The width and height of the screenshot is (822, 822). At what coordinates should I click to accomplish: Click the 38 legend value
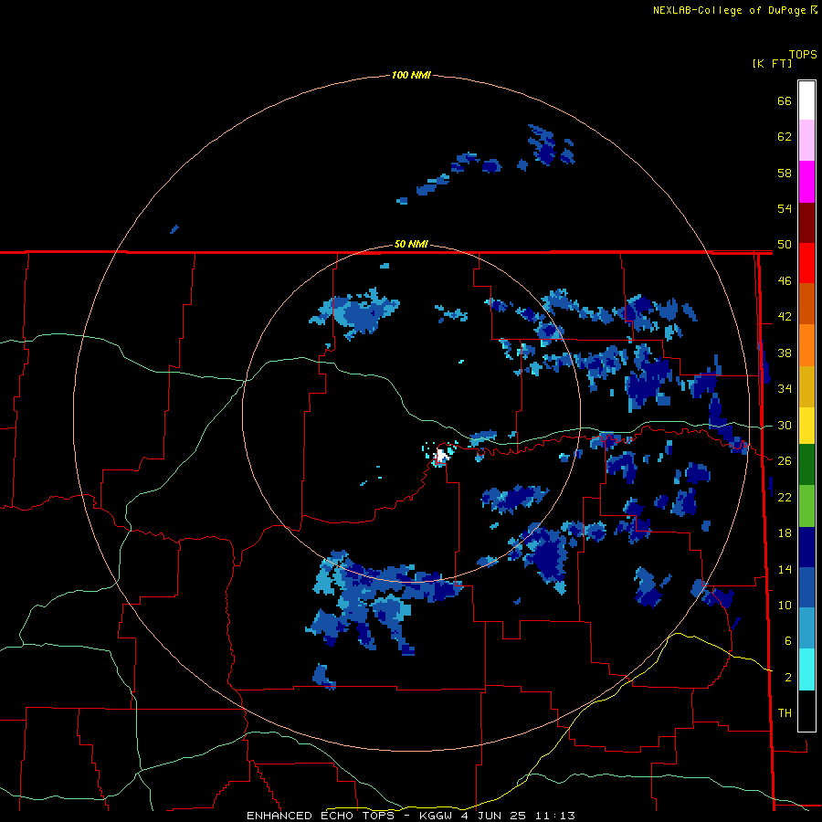coord(785,353)
